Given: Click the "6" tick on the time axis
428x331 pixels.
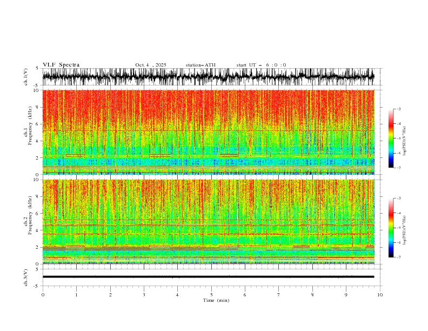Looking at the screenshot, I should (245, 295).
